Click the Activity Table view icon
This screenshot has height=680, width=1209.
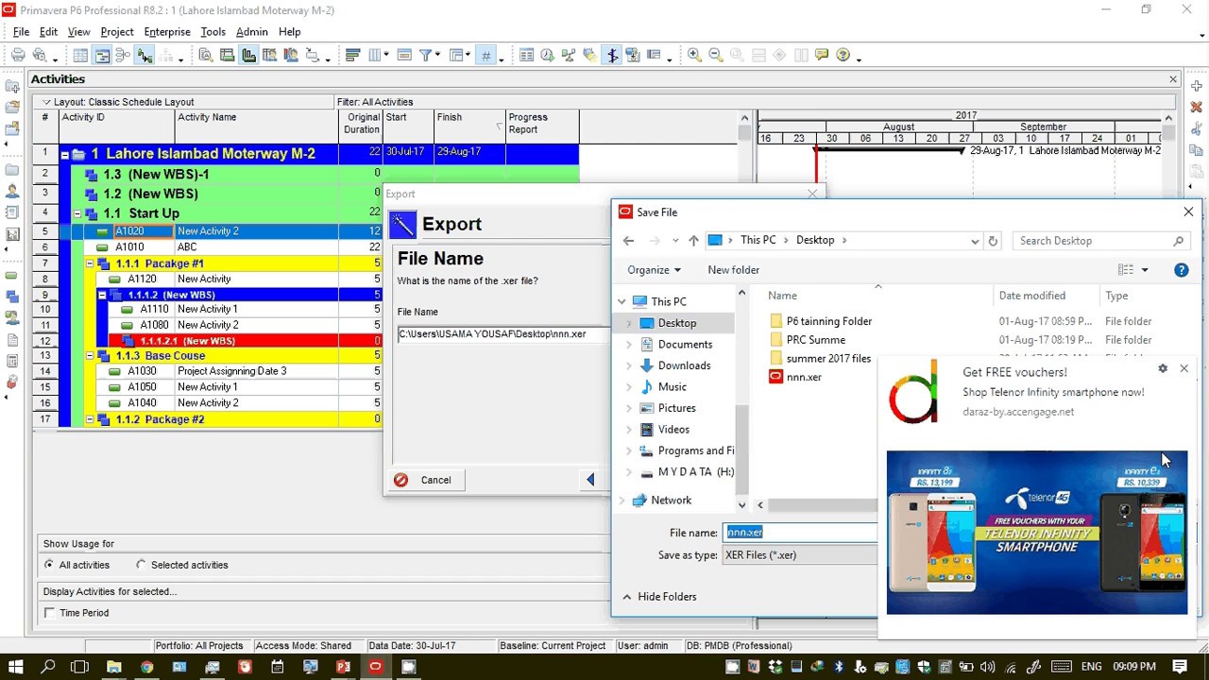[81, 56]
